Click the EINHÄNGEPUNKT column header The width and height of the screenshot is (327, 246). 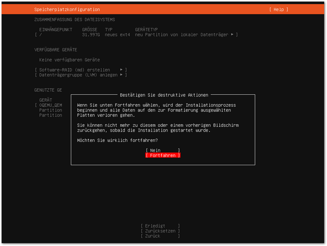[x=56, y=30]
